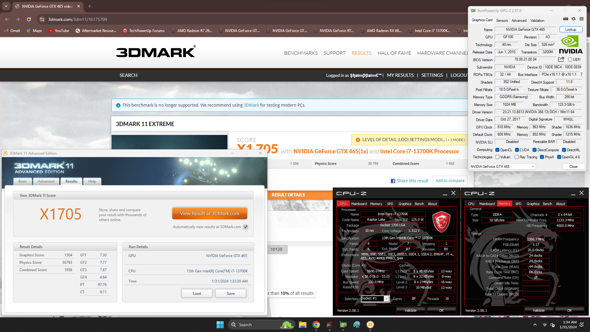590x332 pixels.
Task: Reload the 3dmark.com page
Action: pos(29,19)
